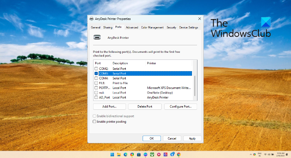
Task: Click the multicolor icon in the system tray
Action: click(x=254, y=155)
